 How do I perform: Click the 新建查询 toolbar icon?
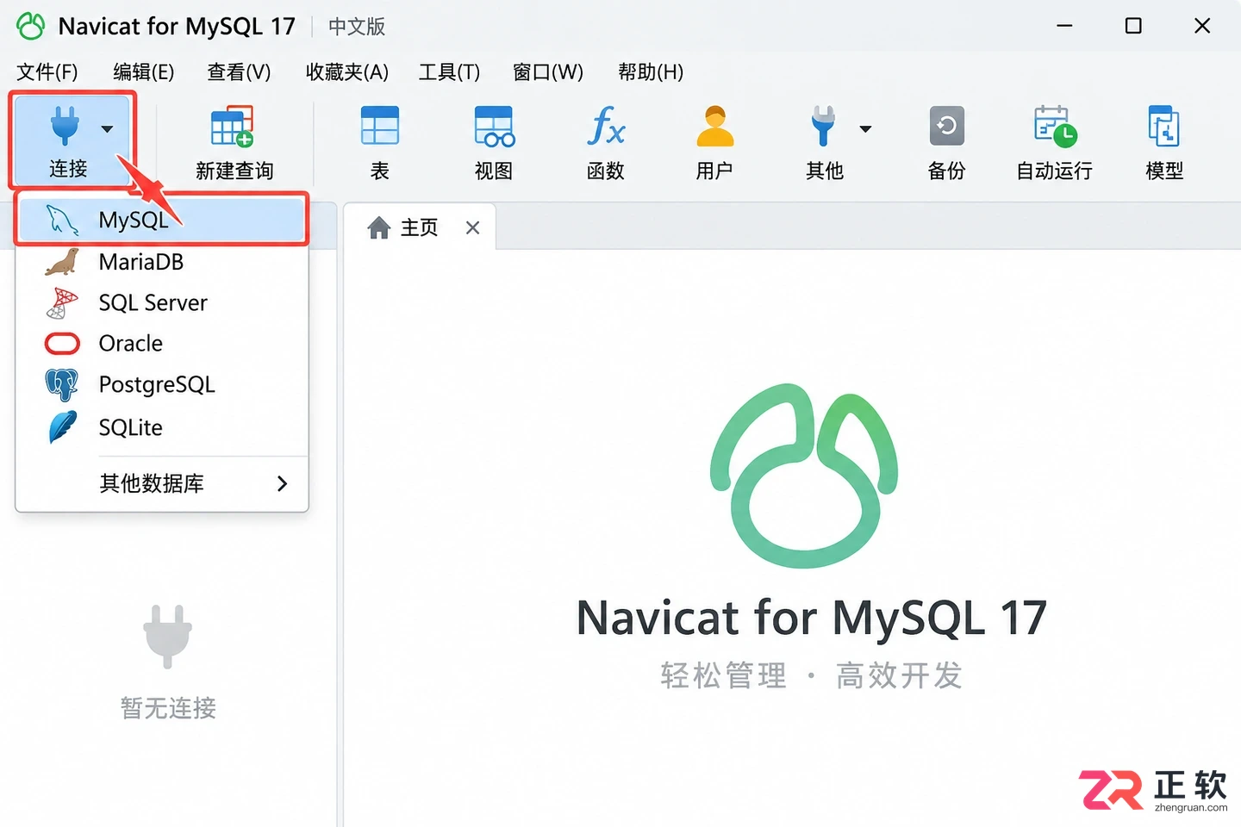tap(233, 127)
